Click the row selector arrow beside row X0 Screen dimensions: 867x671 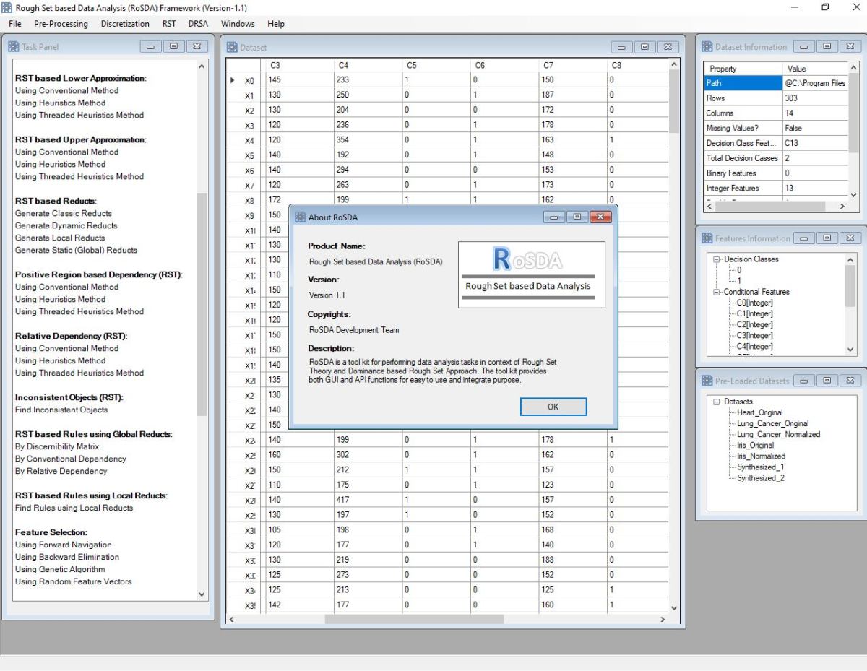pyautogui.click(x=233, y=80)
